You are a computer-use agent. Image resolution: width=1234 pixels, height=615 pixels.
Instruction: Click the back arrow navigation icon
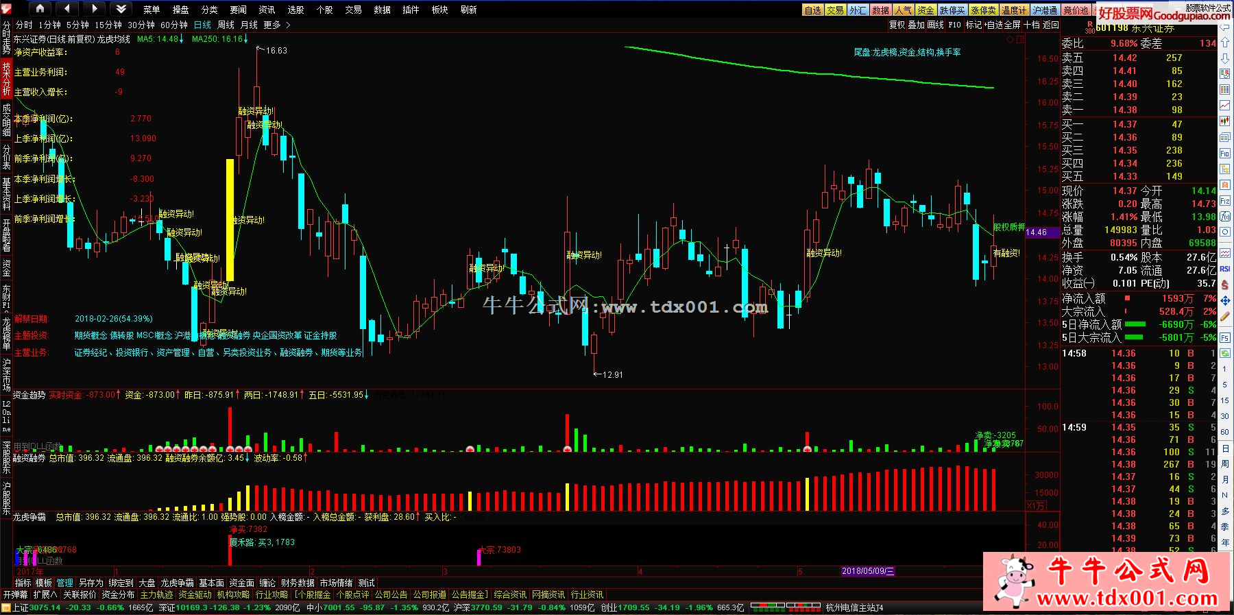coord(66,9)
